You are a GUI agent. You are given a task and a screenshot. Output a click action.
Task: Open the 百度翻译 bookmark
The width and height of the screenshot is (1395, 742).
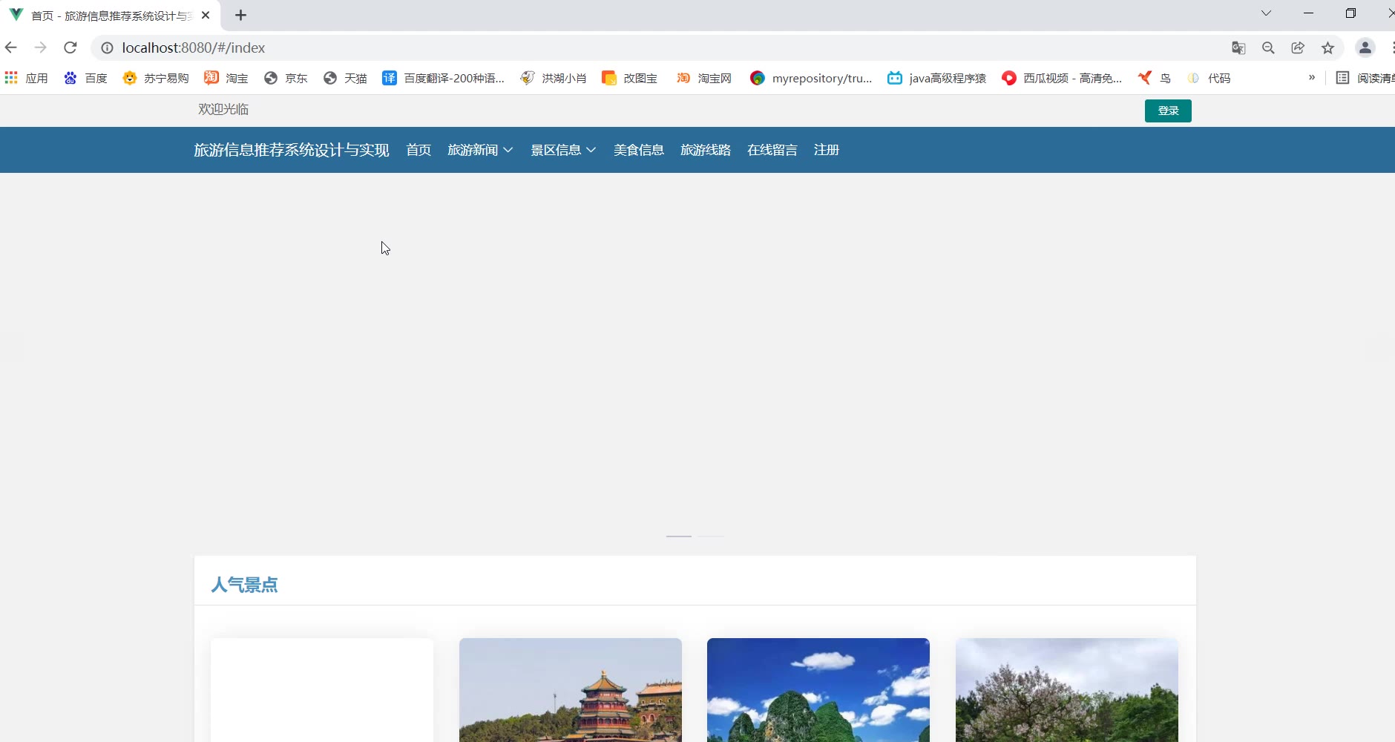[x=443, y=78]
